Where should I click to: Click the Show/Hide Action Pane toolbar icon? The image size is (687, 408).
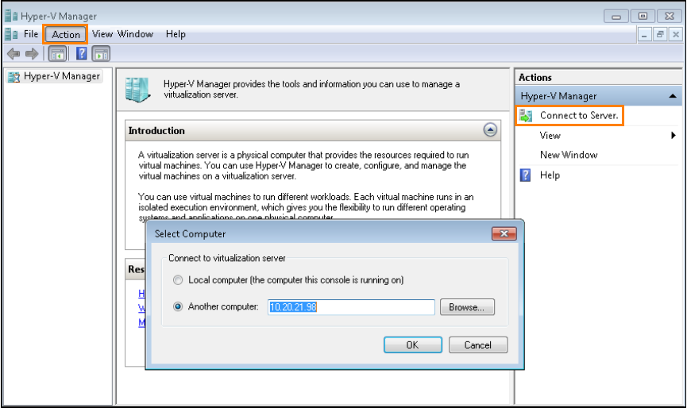(101, 54)
